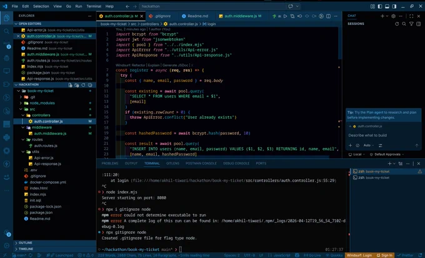
Task: Open chat settings gear icon
Action: [394, 16]
